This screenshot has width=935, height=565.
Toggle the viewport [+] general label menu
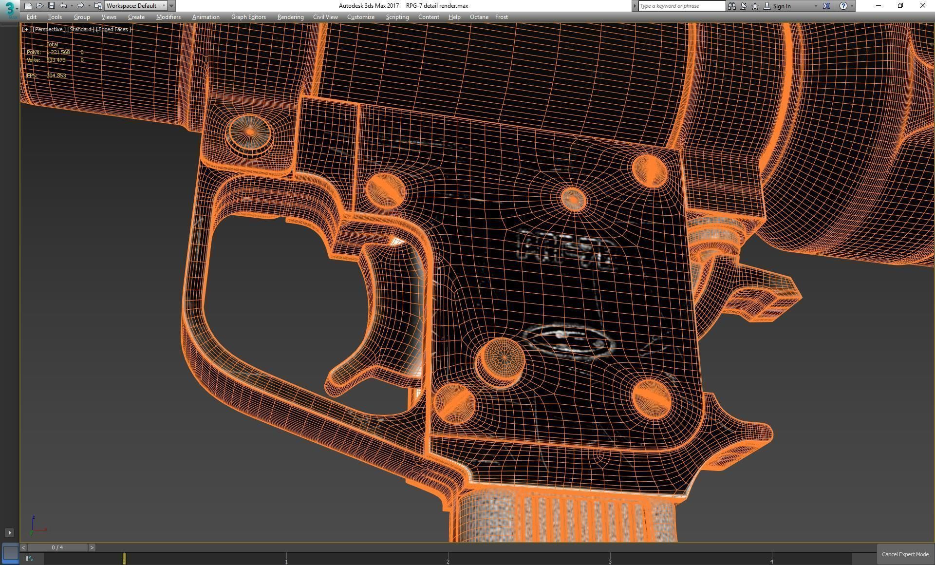click(x=26, y=29)
